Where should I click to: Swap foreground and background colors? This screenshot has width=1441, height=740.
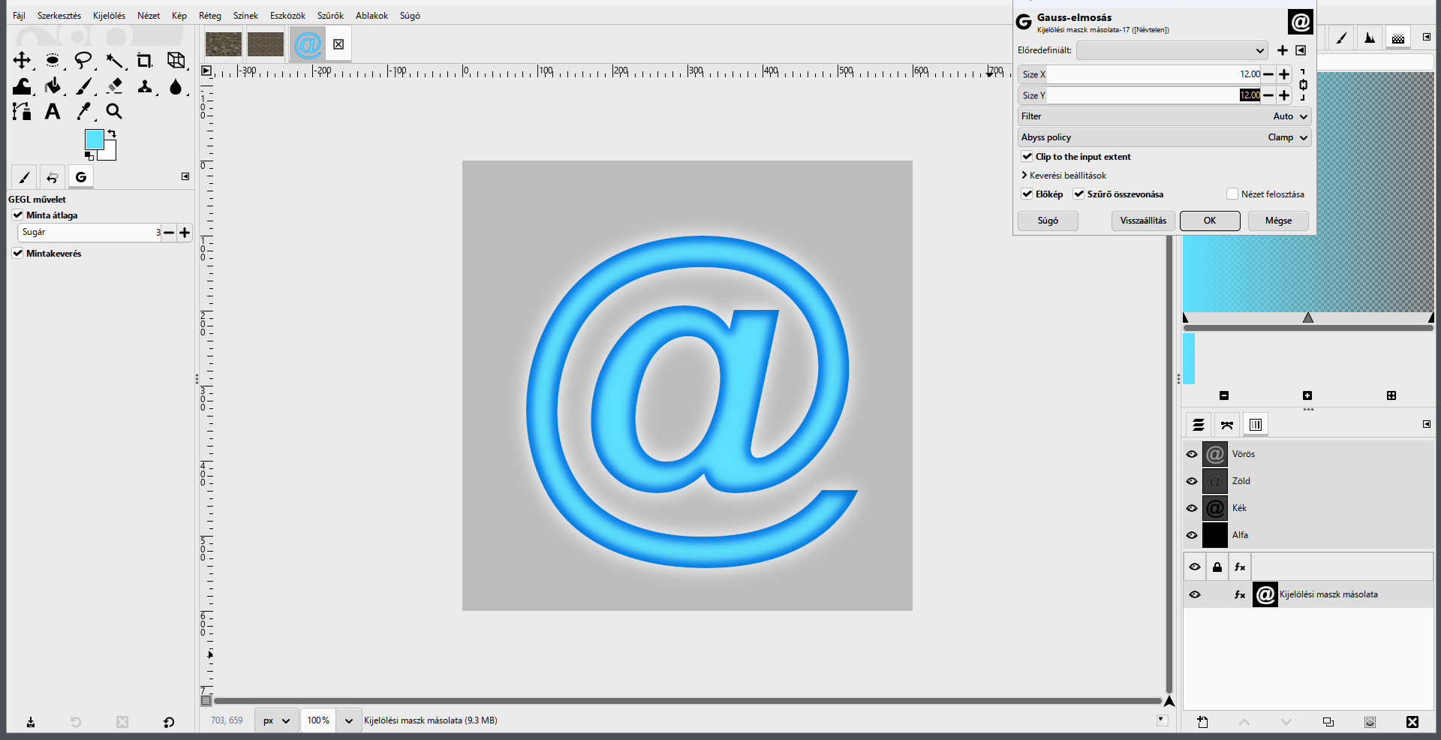pyautogui.click(x=112, y=134)
